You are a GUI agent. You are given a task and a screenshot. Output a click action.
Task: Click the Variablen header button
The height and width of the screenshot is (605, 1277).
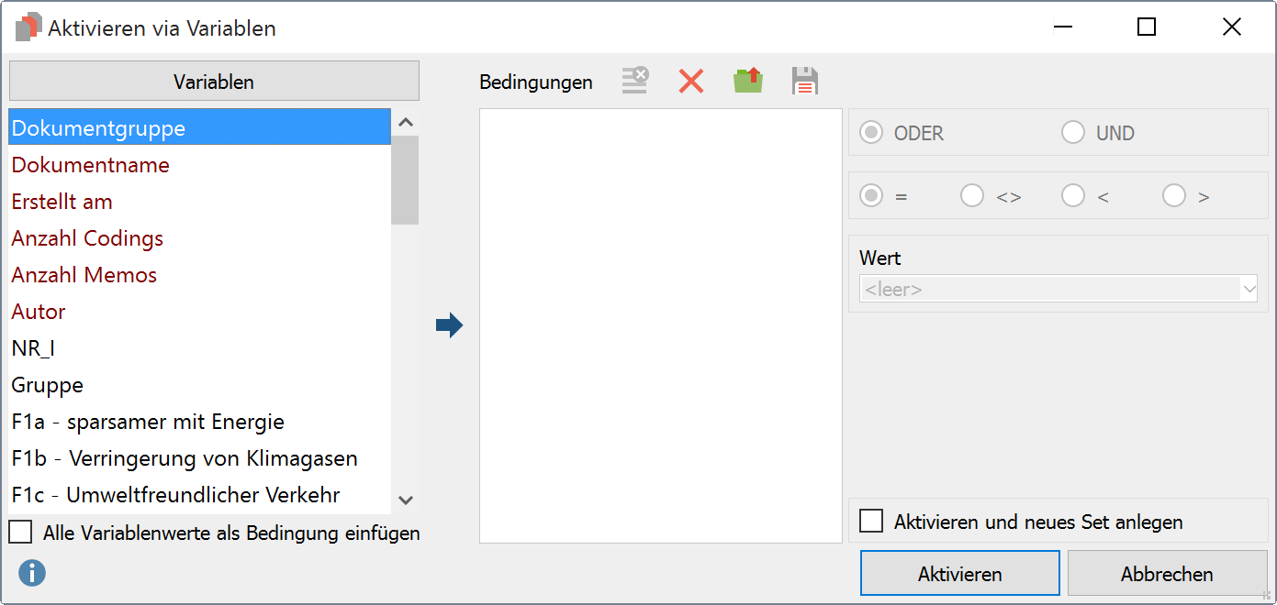click(214, 82)
